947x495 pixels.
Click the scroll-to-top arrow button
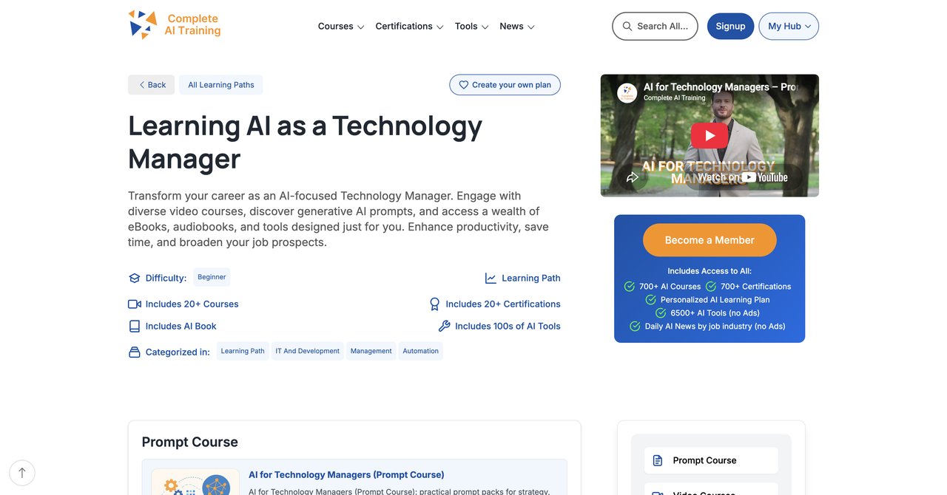(x=22, y=473)
